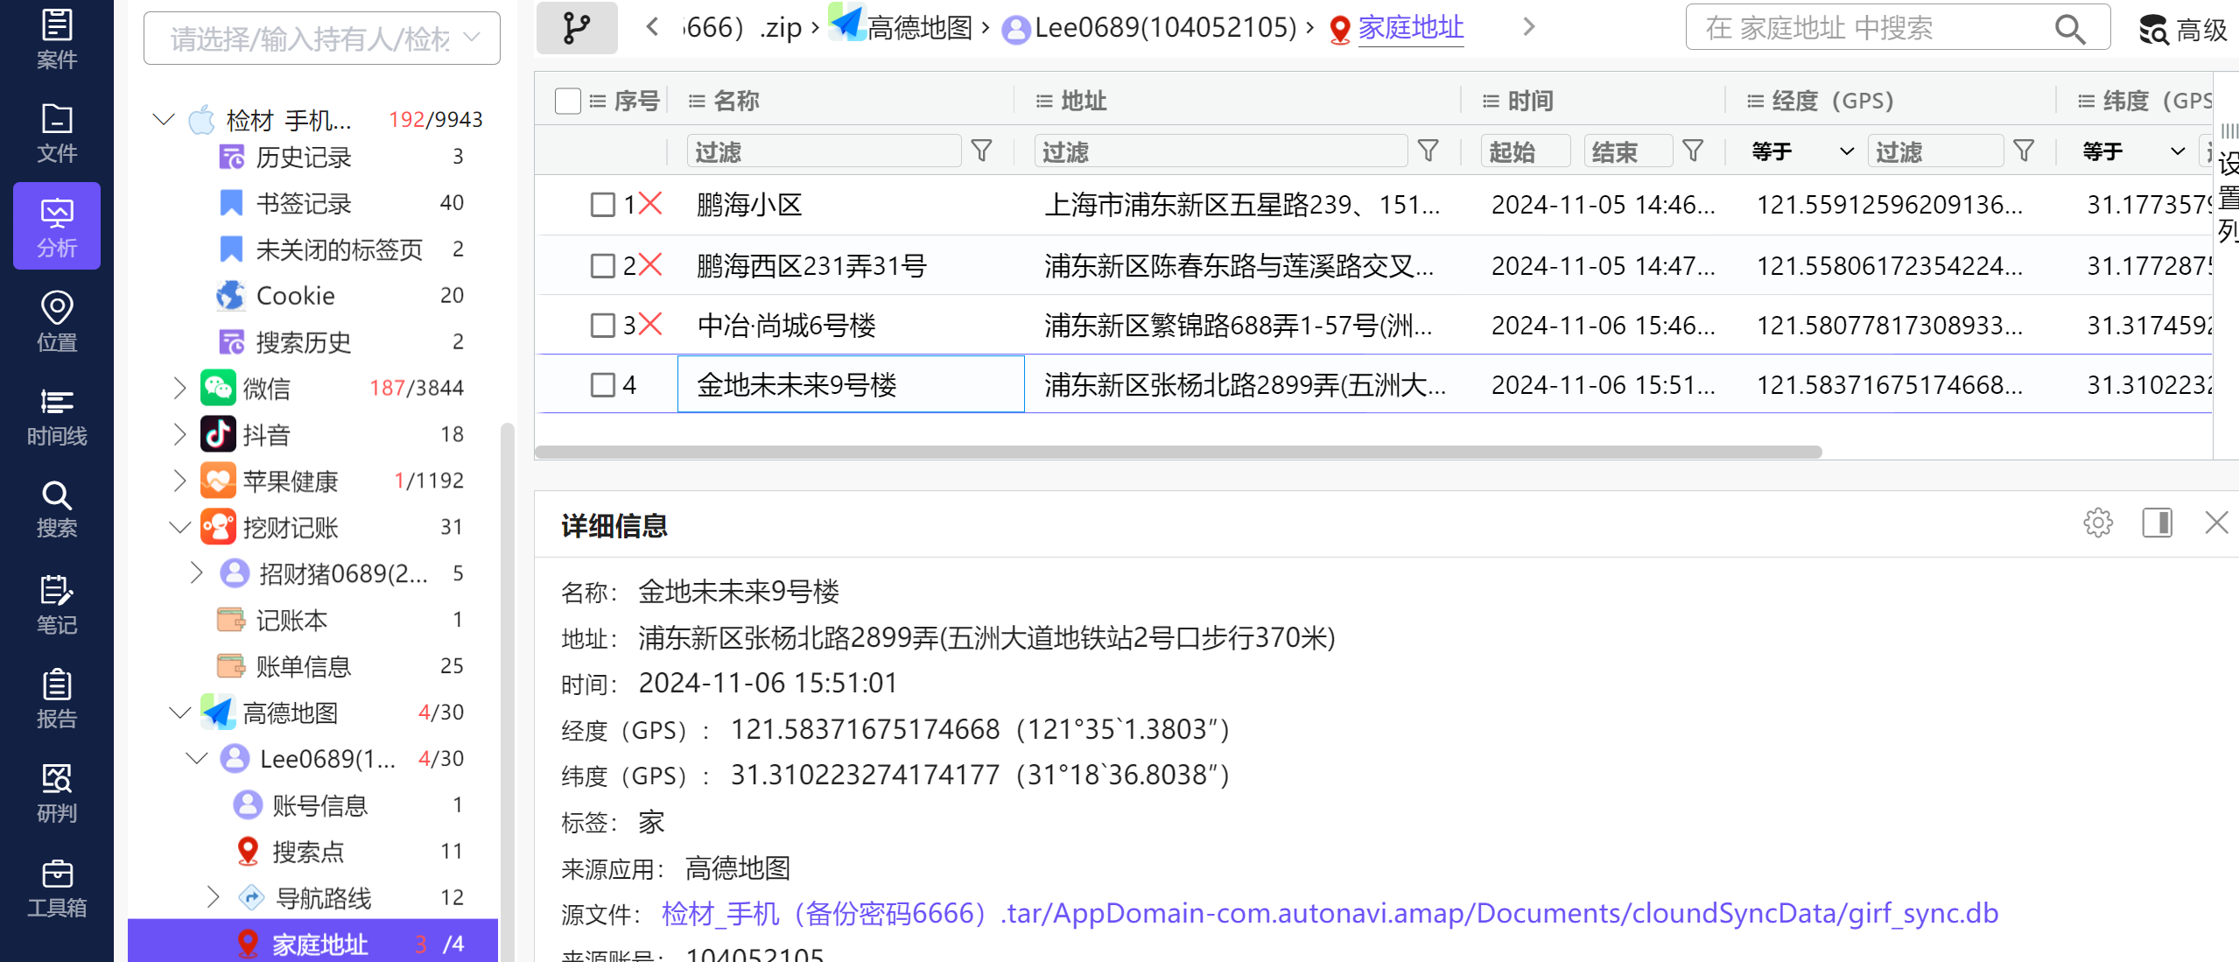Image resolution: width=2239 pixels, height=962 pixels.
Task: Click the branch tree icon button
Action: tap(577, 28)
